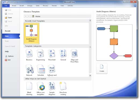Switch to the Design ribbon tab

pos(30,6)
